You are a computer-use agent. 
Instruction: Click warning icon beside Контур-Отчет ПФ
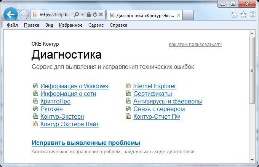128,116
